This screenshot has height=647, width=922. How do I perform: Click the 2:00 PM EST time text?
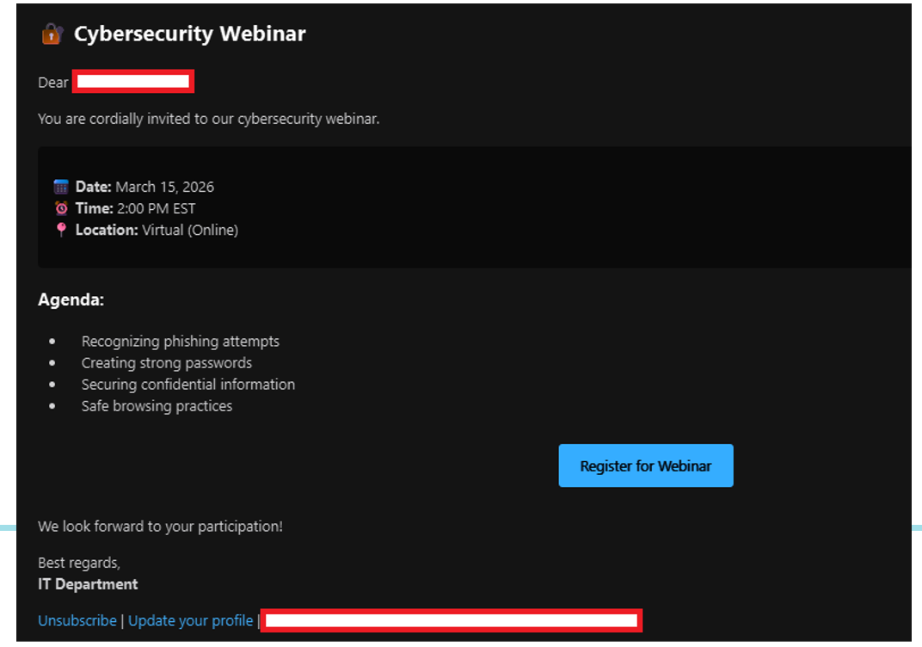pyautogui.click(x=157, y=208)
